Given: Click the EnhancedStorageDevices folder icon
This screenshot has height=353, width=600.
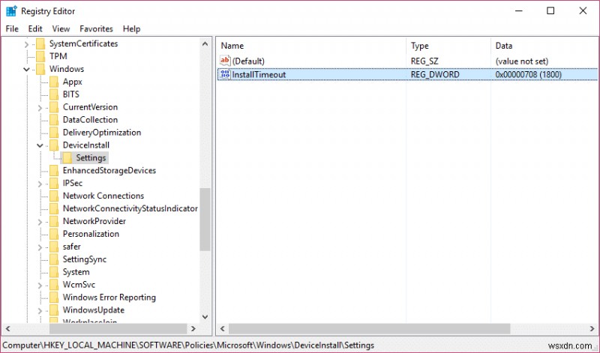Looking at the screenshot, I should [x=54, y=170].
